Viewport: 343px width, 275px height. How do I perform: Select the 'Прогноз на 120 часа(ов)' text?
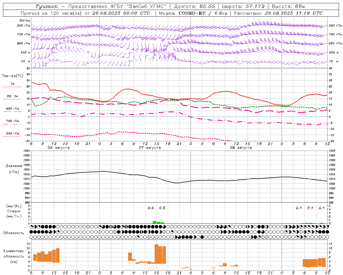[51, 13]
